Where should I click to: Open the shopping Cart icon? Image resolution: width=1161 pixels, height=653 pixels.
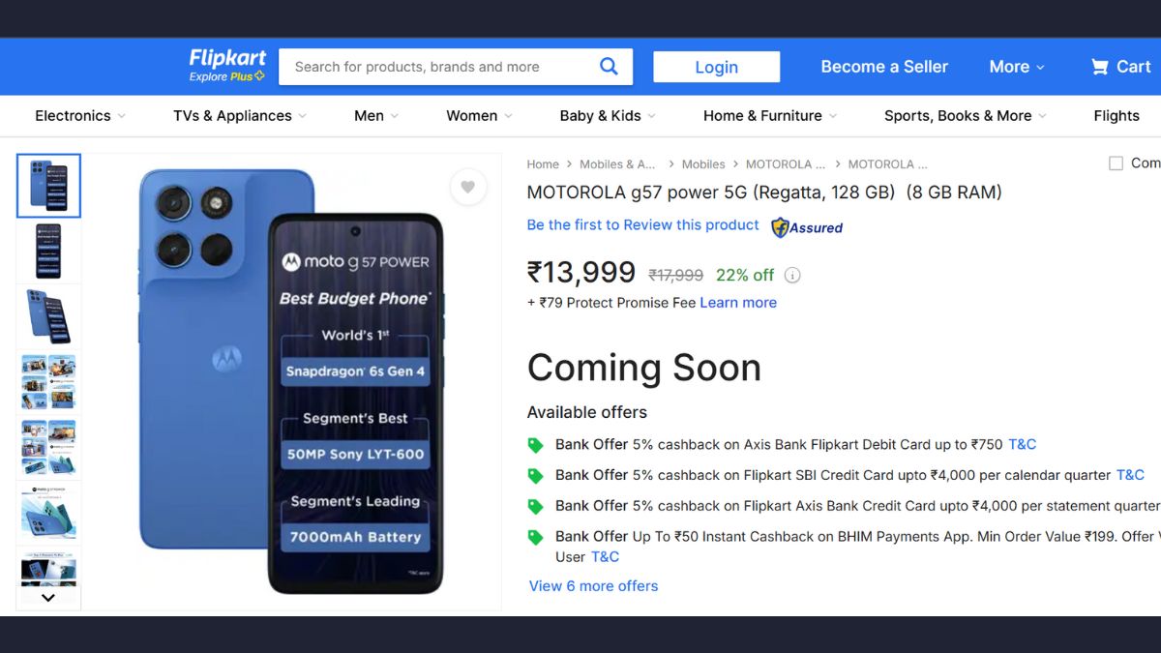click(1100, 67)
